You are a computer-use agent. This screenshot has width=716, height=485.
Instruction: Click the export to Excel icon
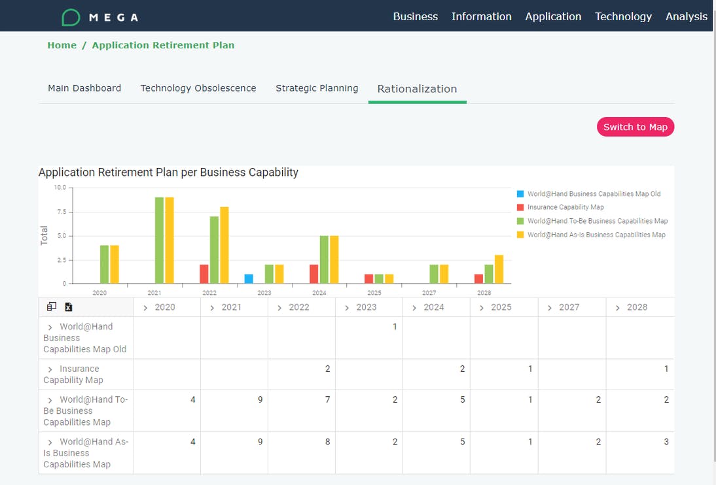tap(68, 306)
